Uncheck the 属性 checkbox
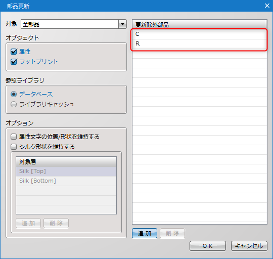This screenshot has height=259, width=273. pos(14,52)
